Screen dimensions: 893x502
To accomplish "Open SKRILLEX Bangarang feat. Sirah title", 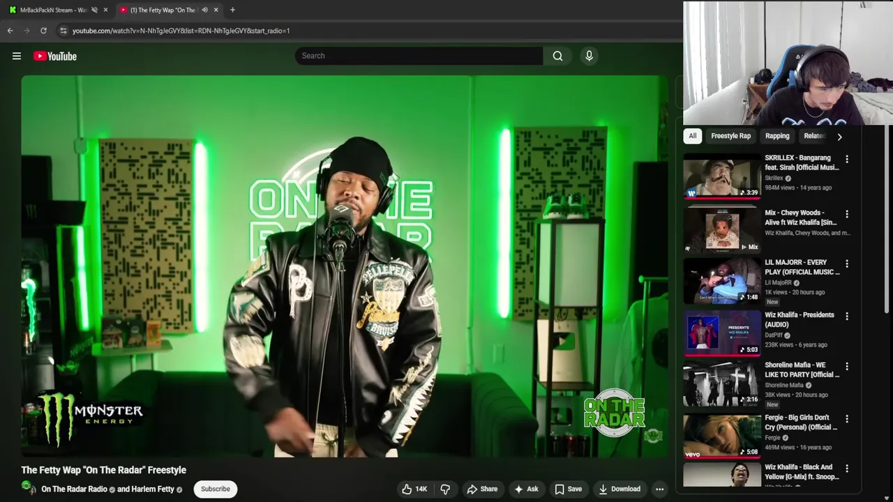I will 802,162.
